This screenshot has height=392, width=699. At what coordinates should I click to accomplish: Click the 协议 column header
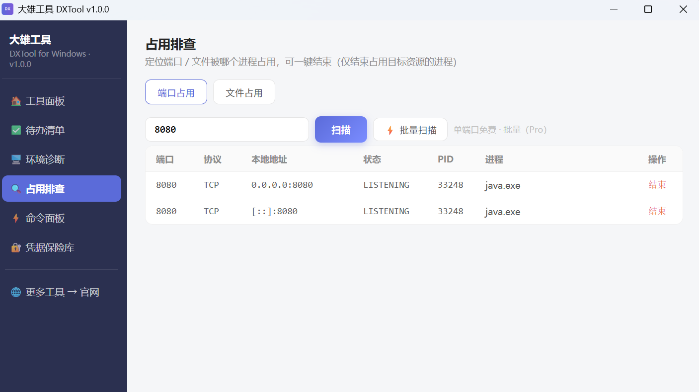pos(213,159)
